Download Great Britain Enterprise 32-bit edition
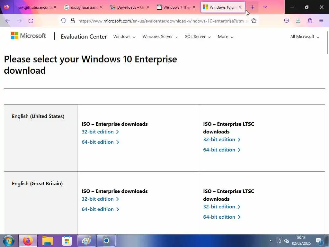 pyautogui.click(x=100, y=199)
